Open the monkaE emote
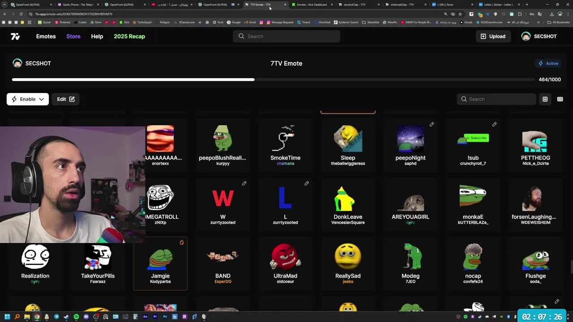The width and height of the screenshot is (573, 322). [x=473, y=204]
